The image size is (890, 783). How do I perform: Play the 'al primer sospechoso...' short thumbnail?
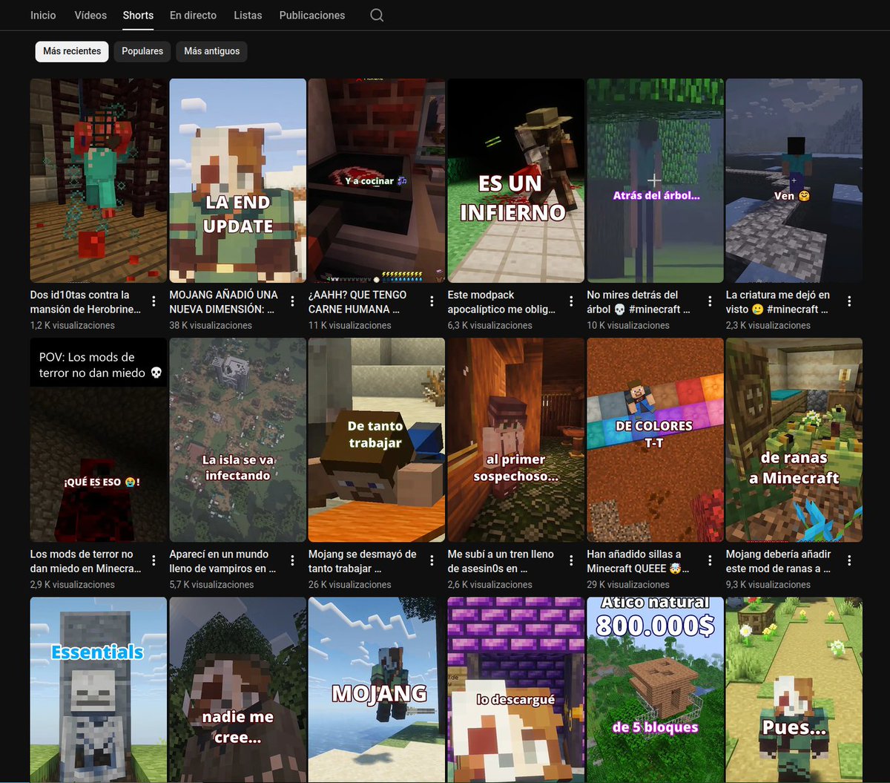[515, 439]
